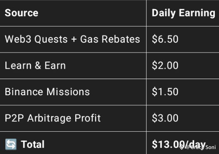
Task: Select the Learn & Earn row label
Action: 35,65
